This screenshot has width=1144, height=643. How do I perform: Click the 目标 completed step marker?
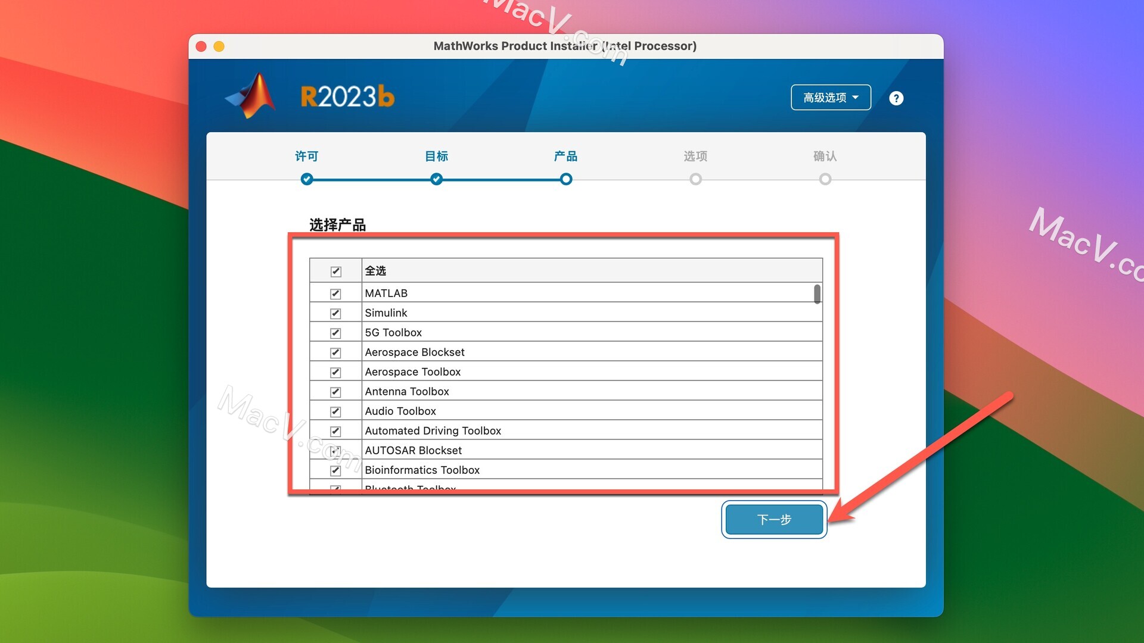(x=436, y=179)
